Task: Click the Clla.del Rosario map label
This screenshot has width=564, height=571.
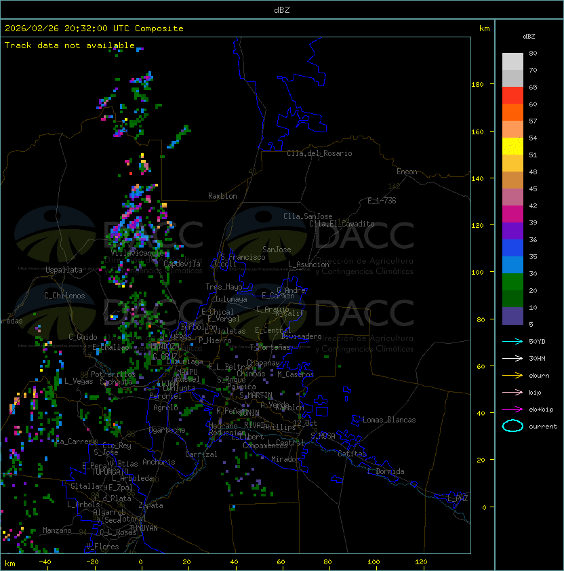Action: (x=319, y=153)
